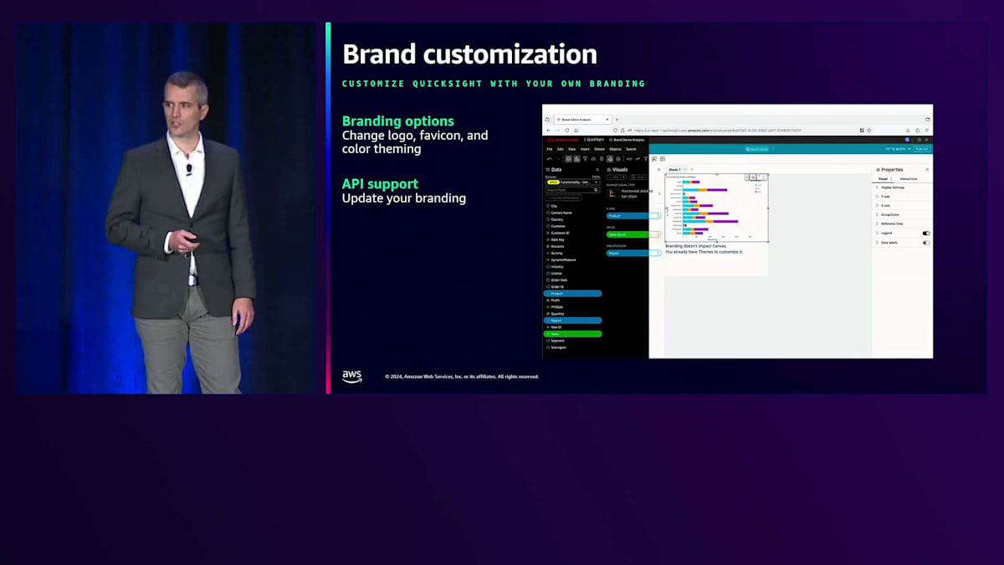The height and width of the screenshot is (565, 1004).
Task: Close the Properties panel with X
Action: coord(927,169)
